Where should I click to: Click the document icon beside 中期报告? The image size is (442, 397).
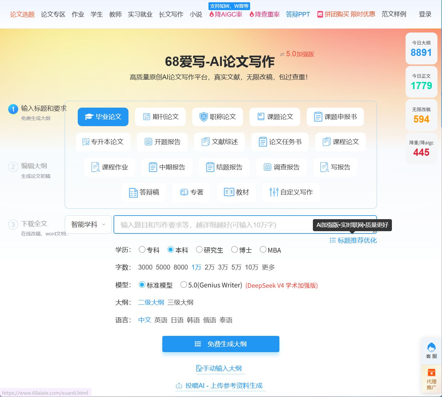(x=153, y=167)
